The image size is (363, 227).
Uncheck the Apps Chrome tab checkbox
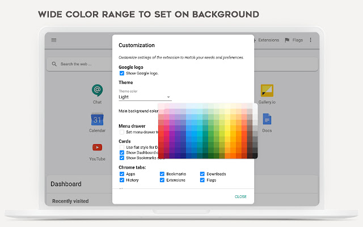tap(122, 174)
